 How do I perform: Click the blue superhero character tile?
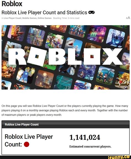point(26,75)
